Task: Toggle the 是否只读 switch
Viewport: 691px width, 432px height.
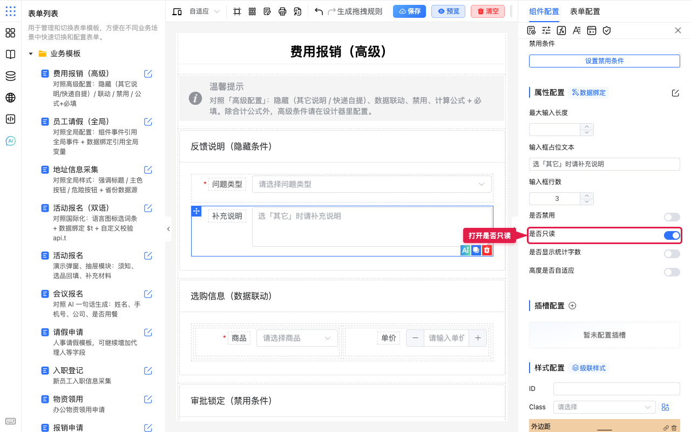Action: 672,235
